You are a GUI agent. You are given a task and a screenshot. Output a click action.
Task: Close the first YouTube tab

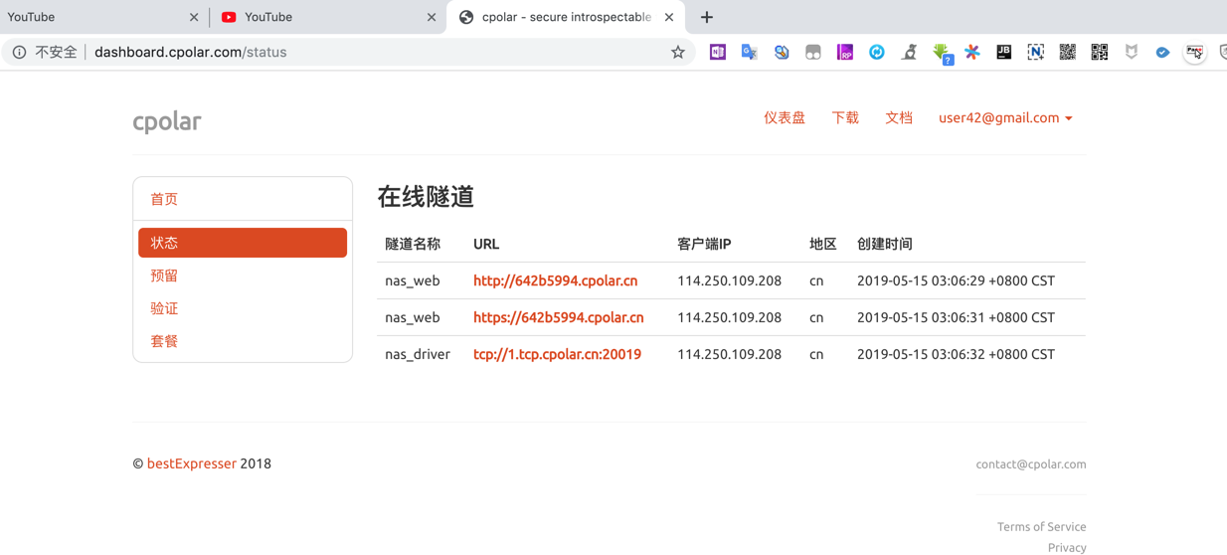[194, 17]
